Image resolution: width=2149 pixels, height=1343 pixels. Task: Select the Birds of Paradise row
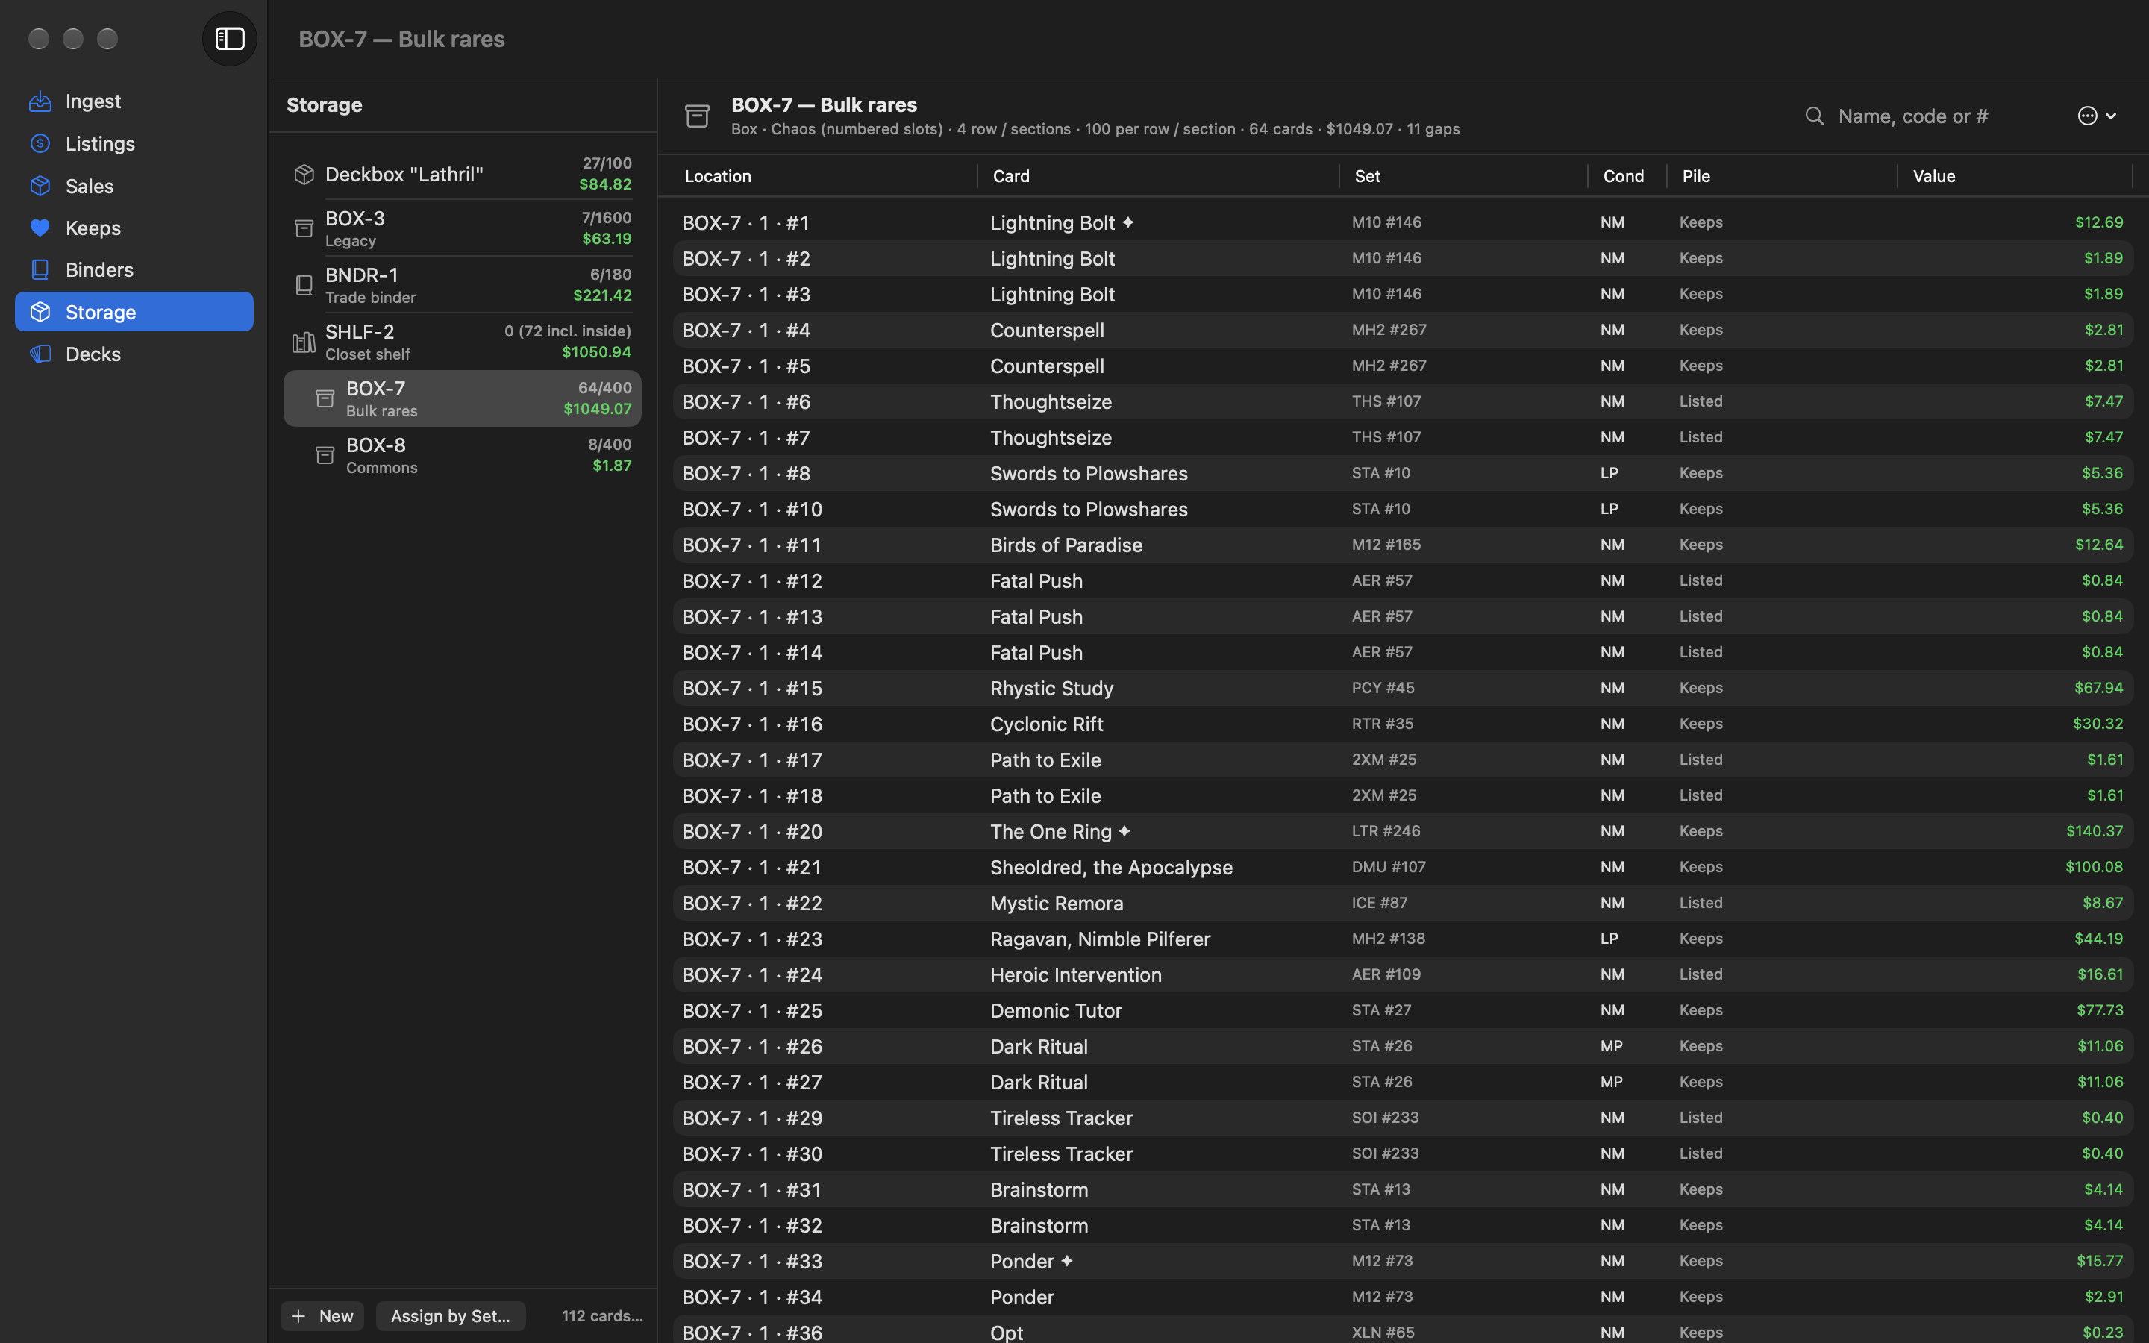[x=1403, y=545]
